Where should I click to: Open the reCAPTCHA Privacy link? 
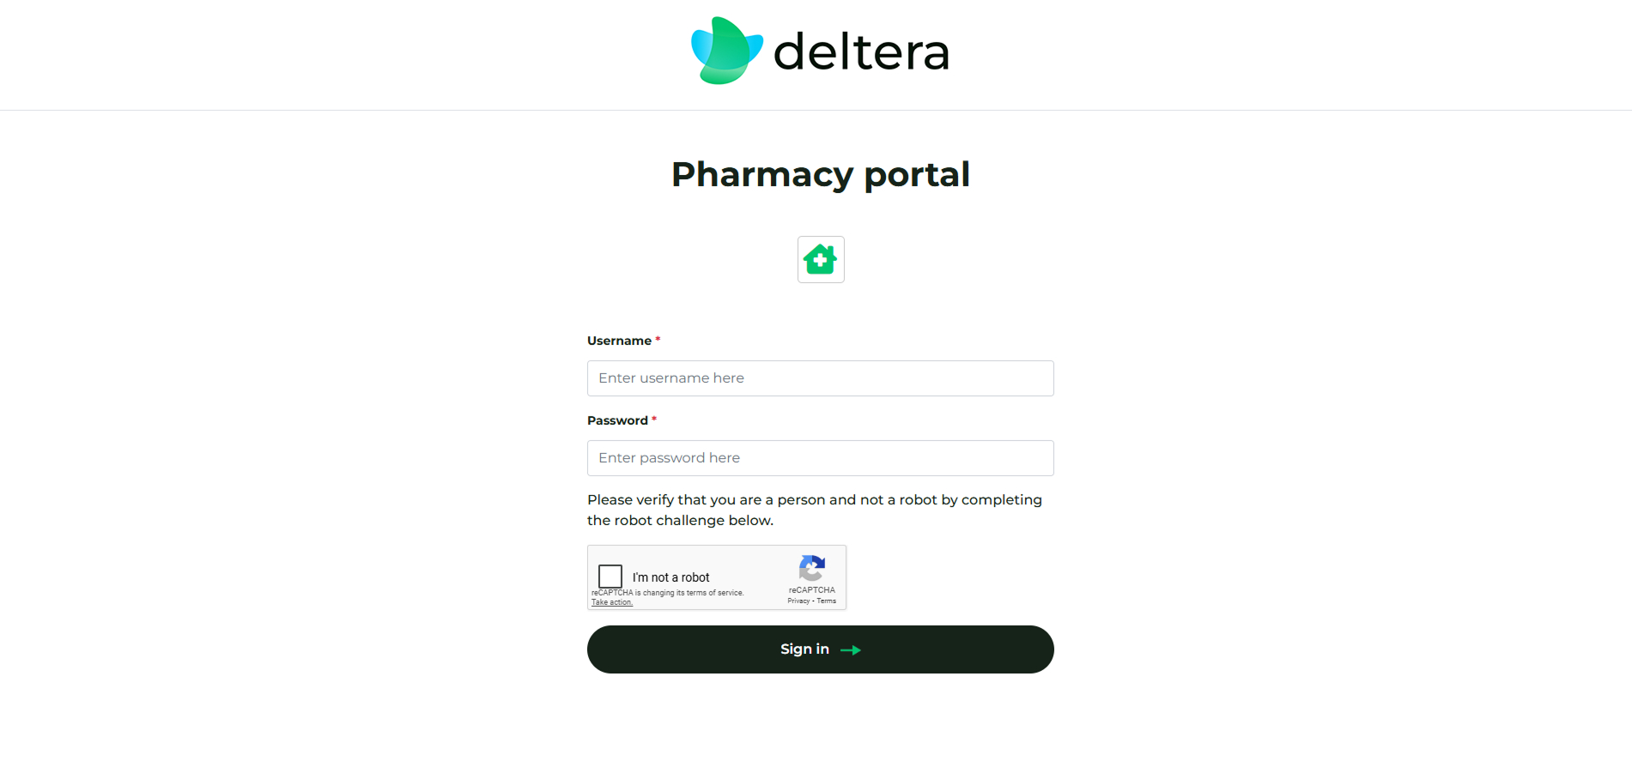pos(798,601)
